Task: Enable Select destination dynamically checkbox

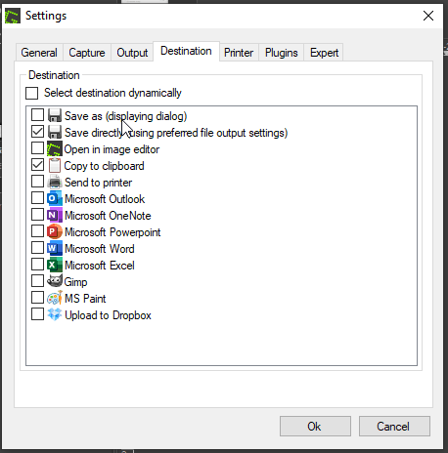Action: click(32, 93)
